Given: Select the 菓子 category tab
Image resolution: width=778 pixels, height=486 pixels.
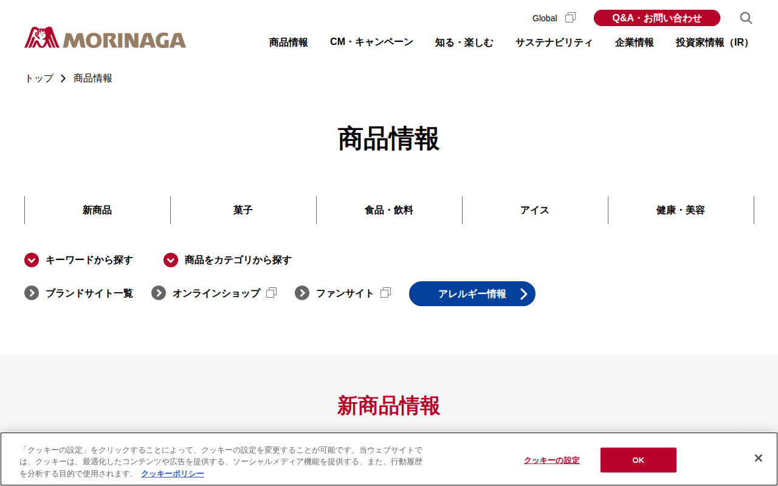Looking at the screenshot, I should (x=243, y=210).
